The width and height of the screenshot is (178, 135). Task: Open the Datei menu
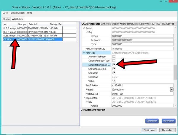tap(5, 13)
